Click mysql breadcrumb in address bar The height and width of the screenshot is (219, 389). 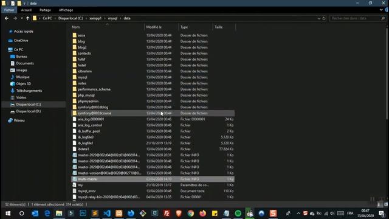(x=112, y=18)
